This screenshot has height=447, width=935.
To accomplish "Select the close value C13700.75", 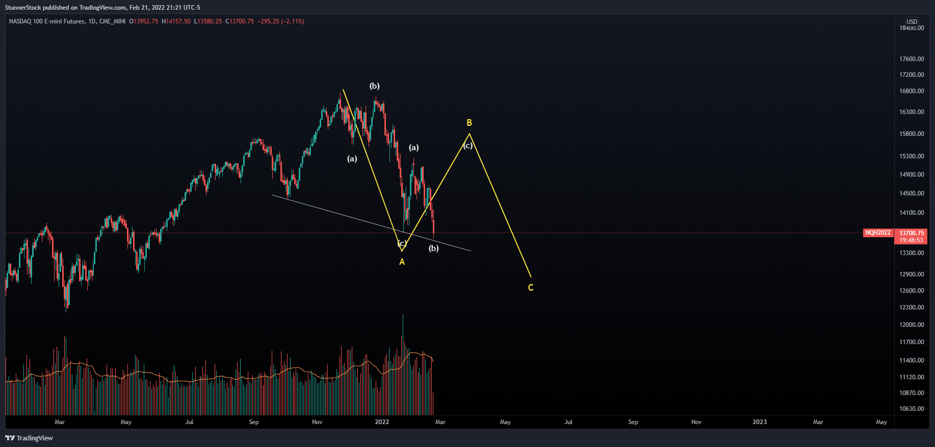I will [x=240, y=21].
